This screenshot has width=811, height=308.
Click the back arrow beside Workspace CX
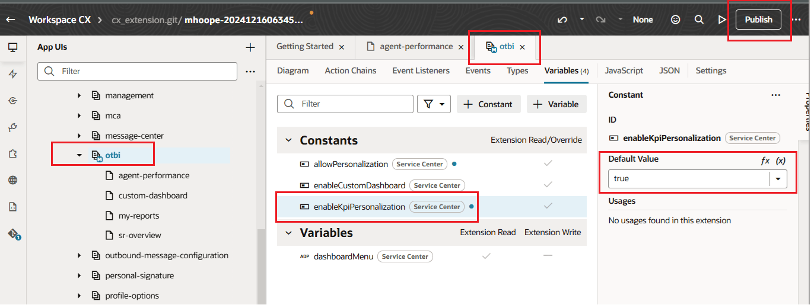point(10,20)
